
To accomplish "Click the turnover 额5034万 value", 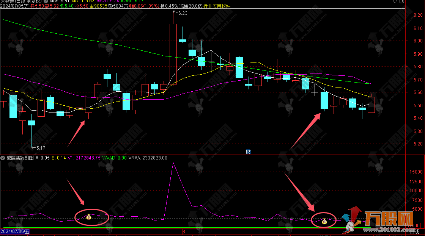I will (x=118, y=6).
